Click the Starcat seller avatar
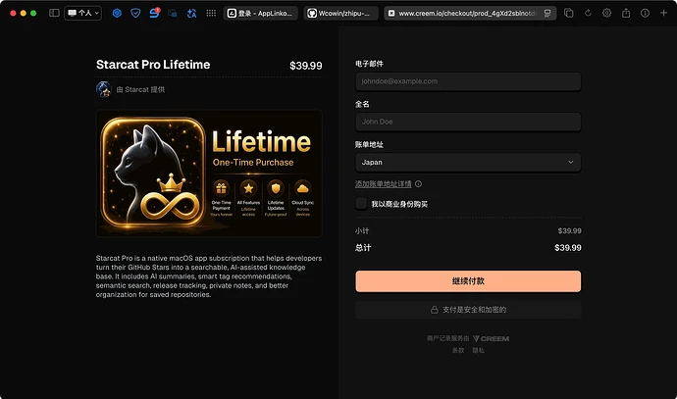Viewport: 677px width, 399px height. 104,89
